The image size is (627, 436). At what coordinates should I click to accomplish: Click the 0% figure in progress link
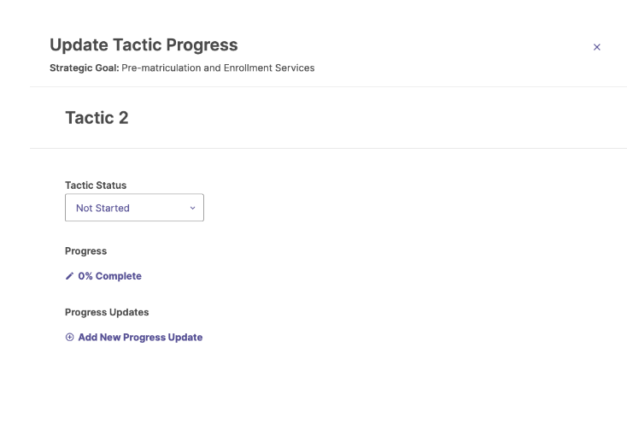point(85,276)
